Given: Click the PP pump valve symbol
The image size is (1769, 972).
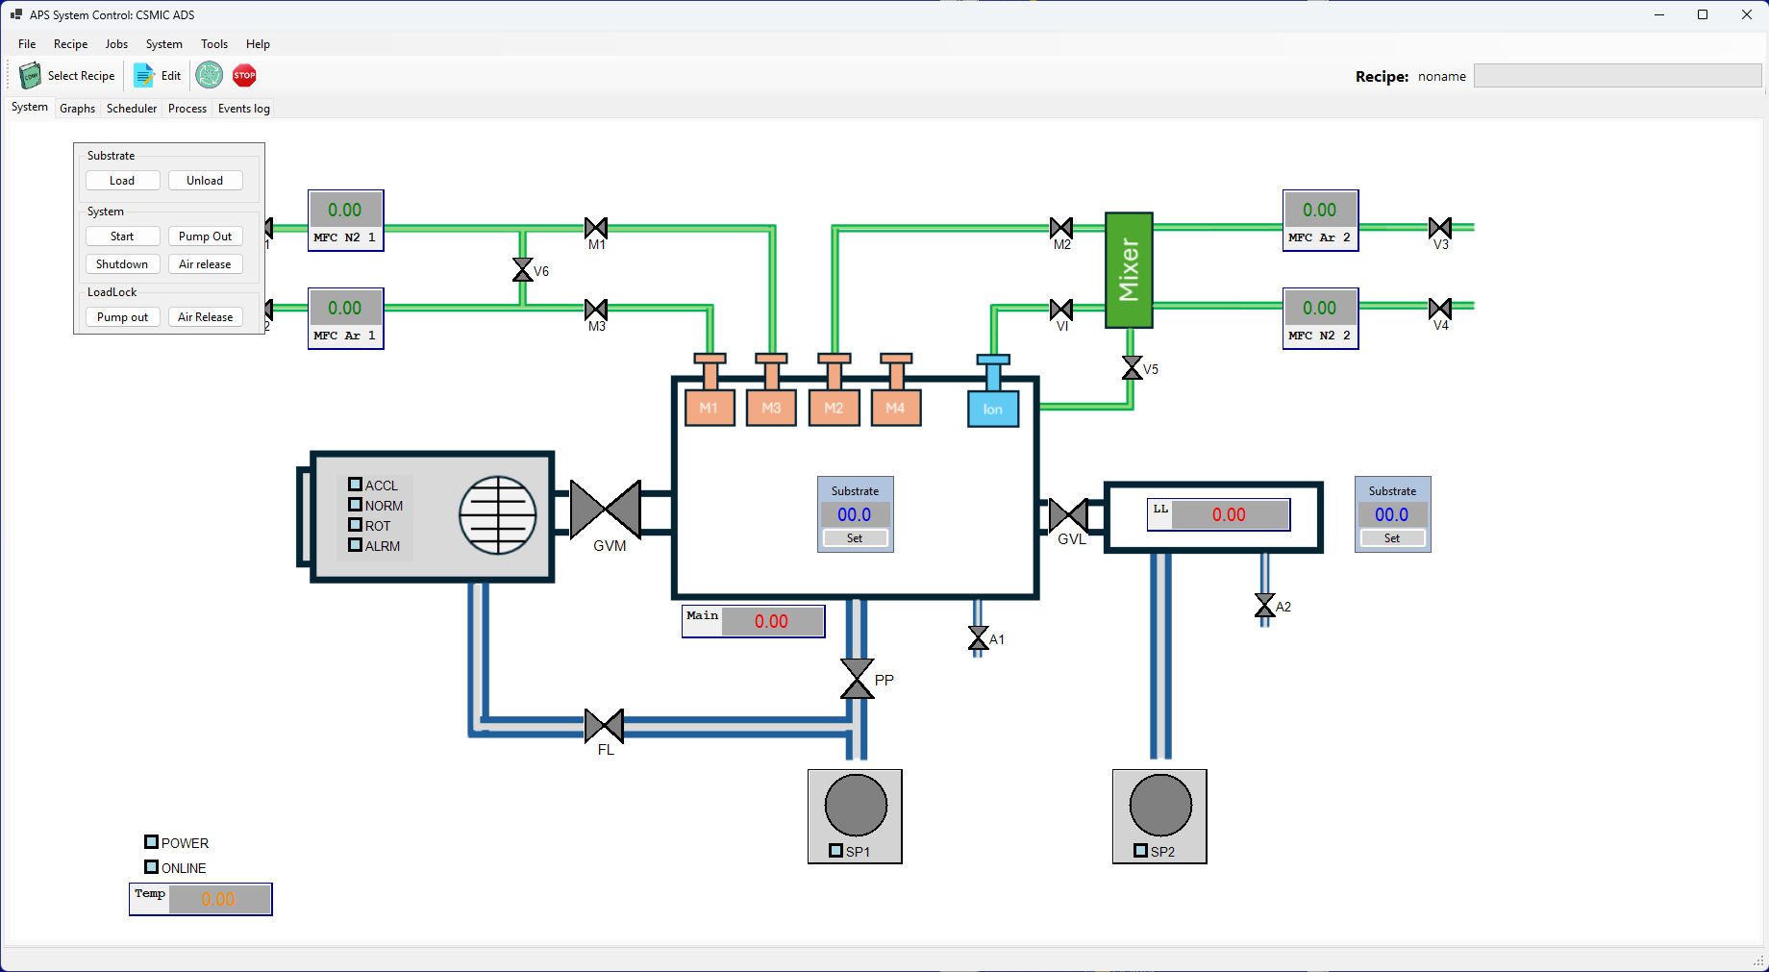Looking at the screenshot, I should 856,679.
